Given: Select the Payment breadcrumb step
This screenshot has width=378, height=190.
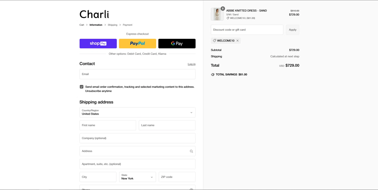Looking at the screenshot, I should tap(128, 25).
